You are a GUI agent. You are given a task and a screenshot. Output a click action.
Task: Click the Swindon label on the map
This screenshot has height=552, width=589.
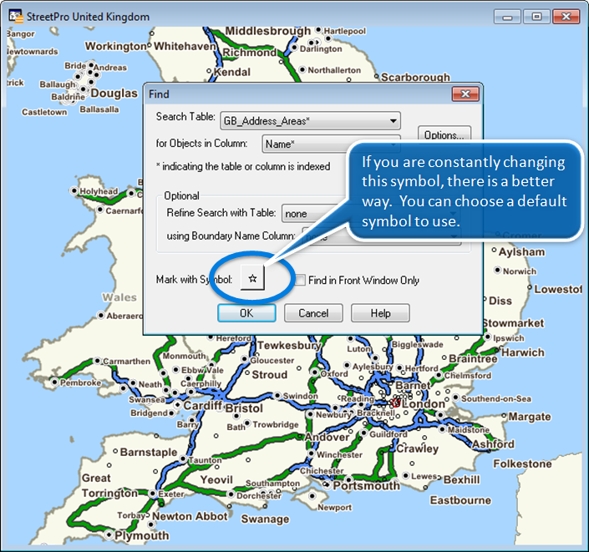tap(300, 396)
